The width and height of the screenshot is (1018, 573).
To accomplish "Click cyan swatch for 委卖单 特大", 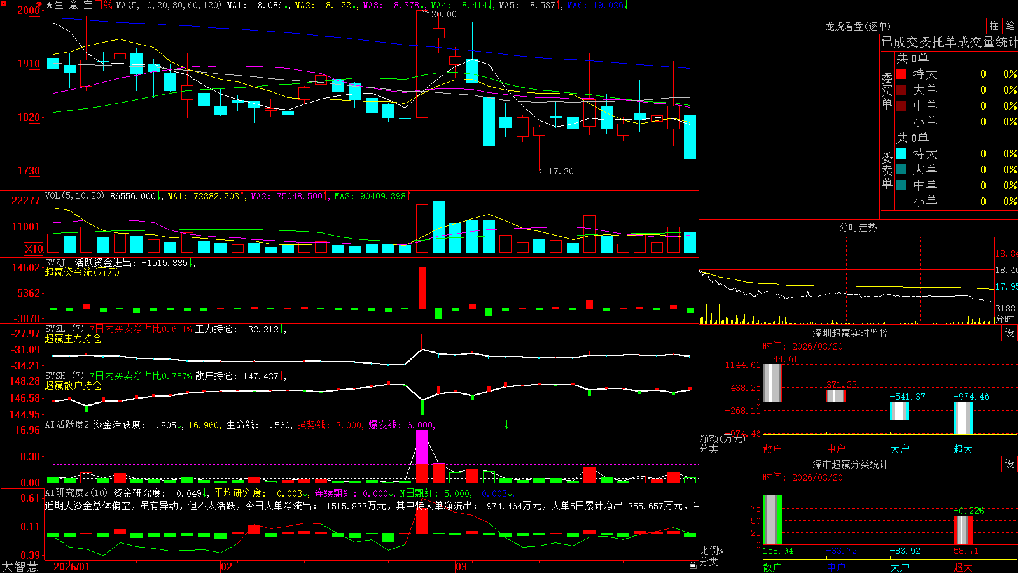I will 901,153.
